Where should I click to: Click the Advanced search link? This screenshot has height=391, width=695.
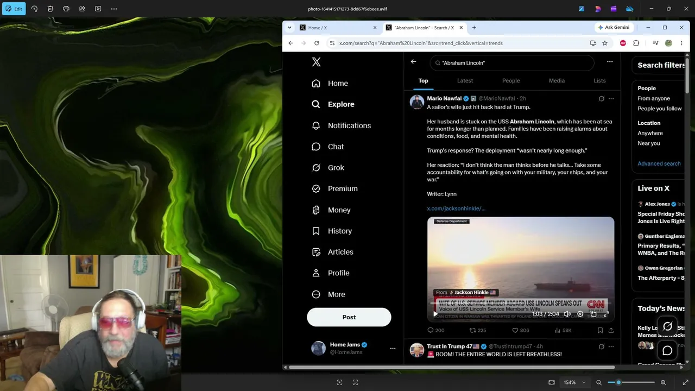[x=659, y=163]
